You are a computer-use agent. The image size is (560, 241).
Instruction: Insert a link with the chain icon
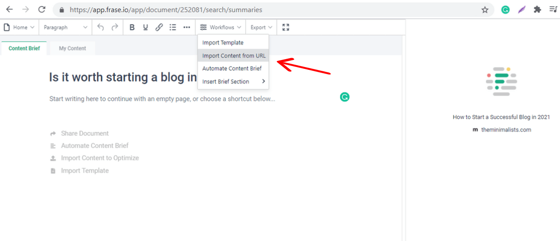[x=159, y=27]
